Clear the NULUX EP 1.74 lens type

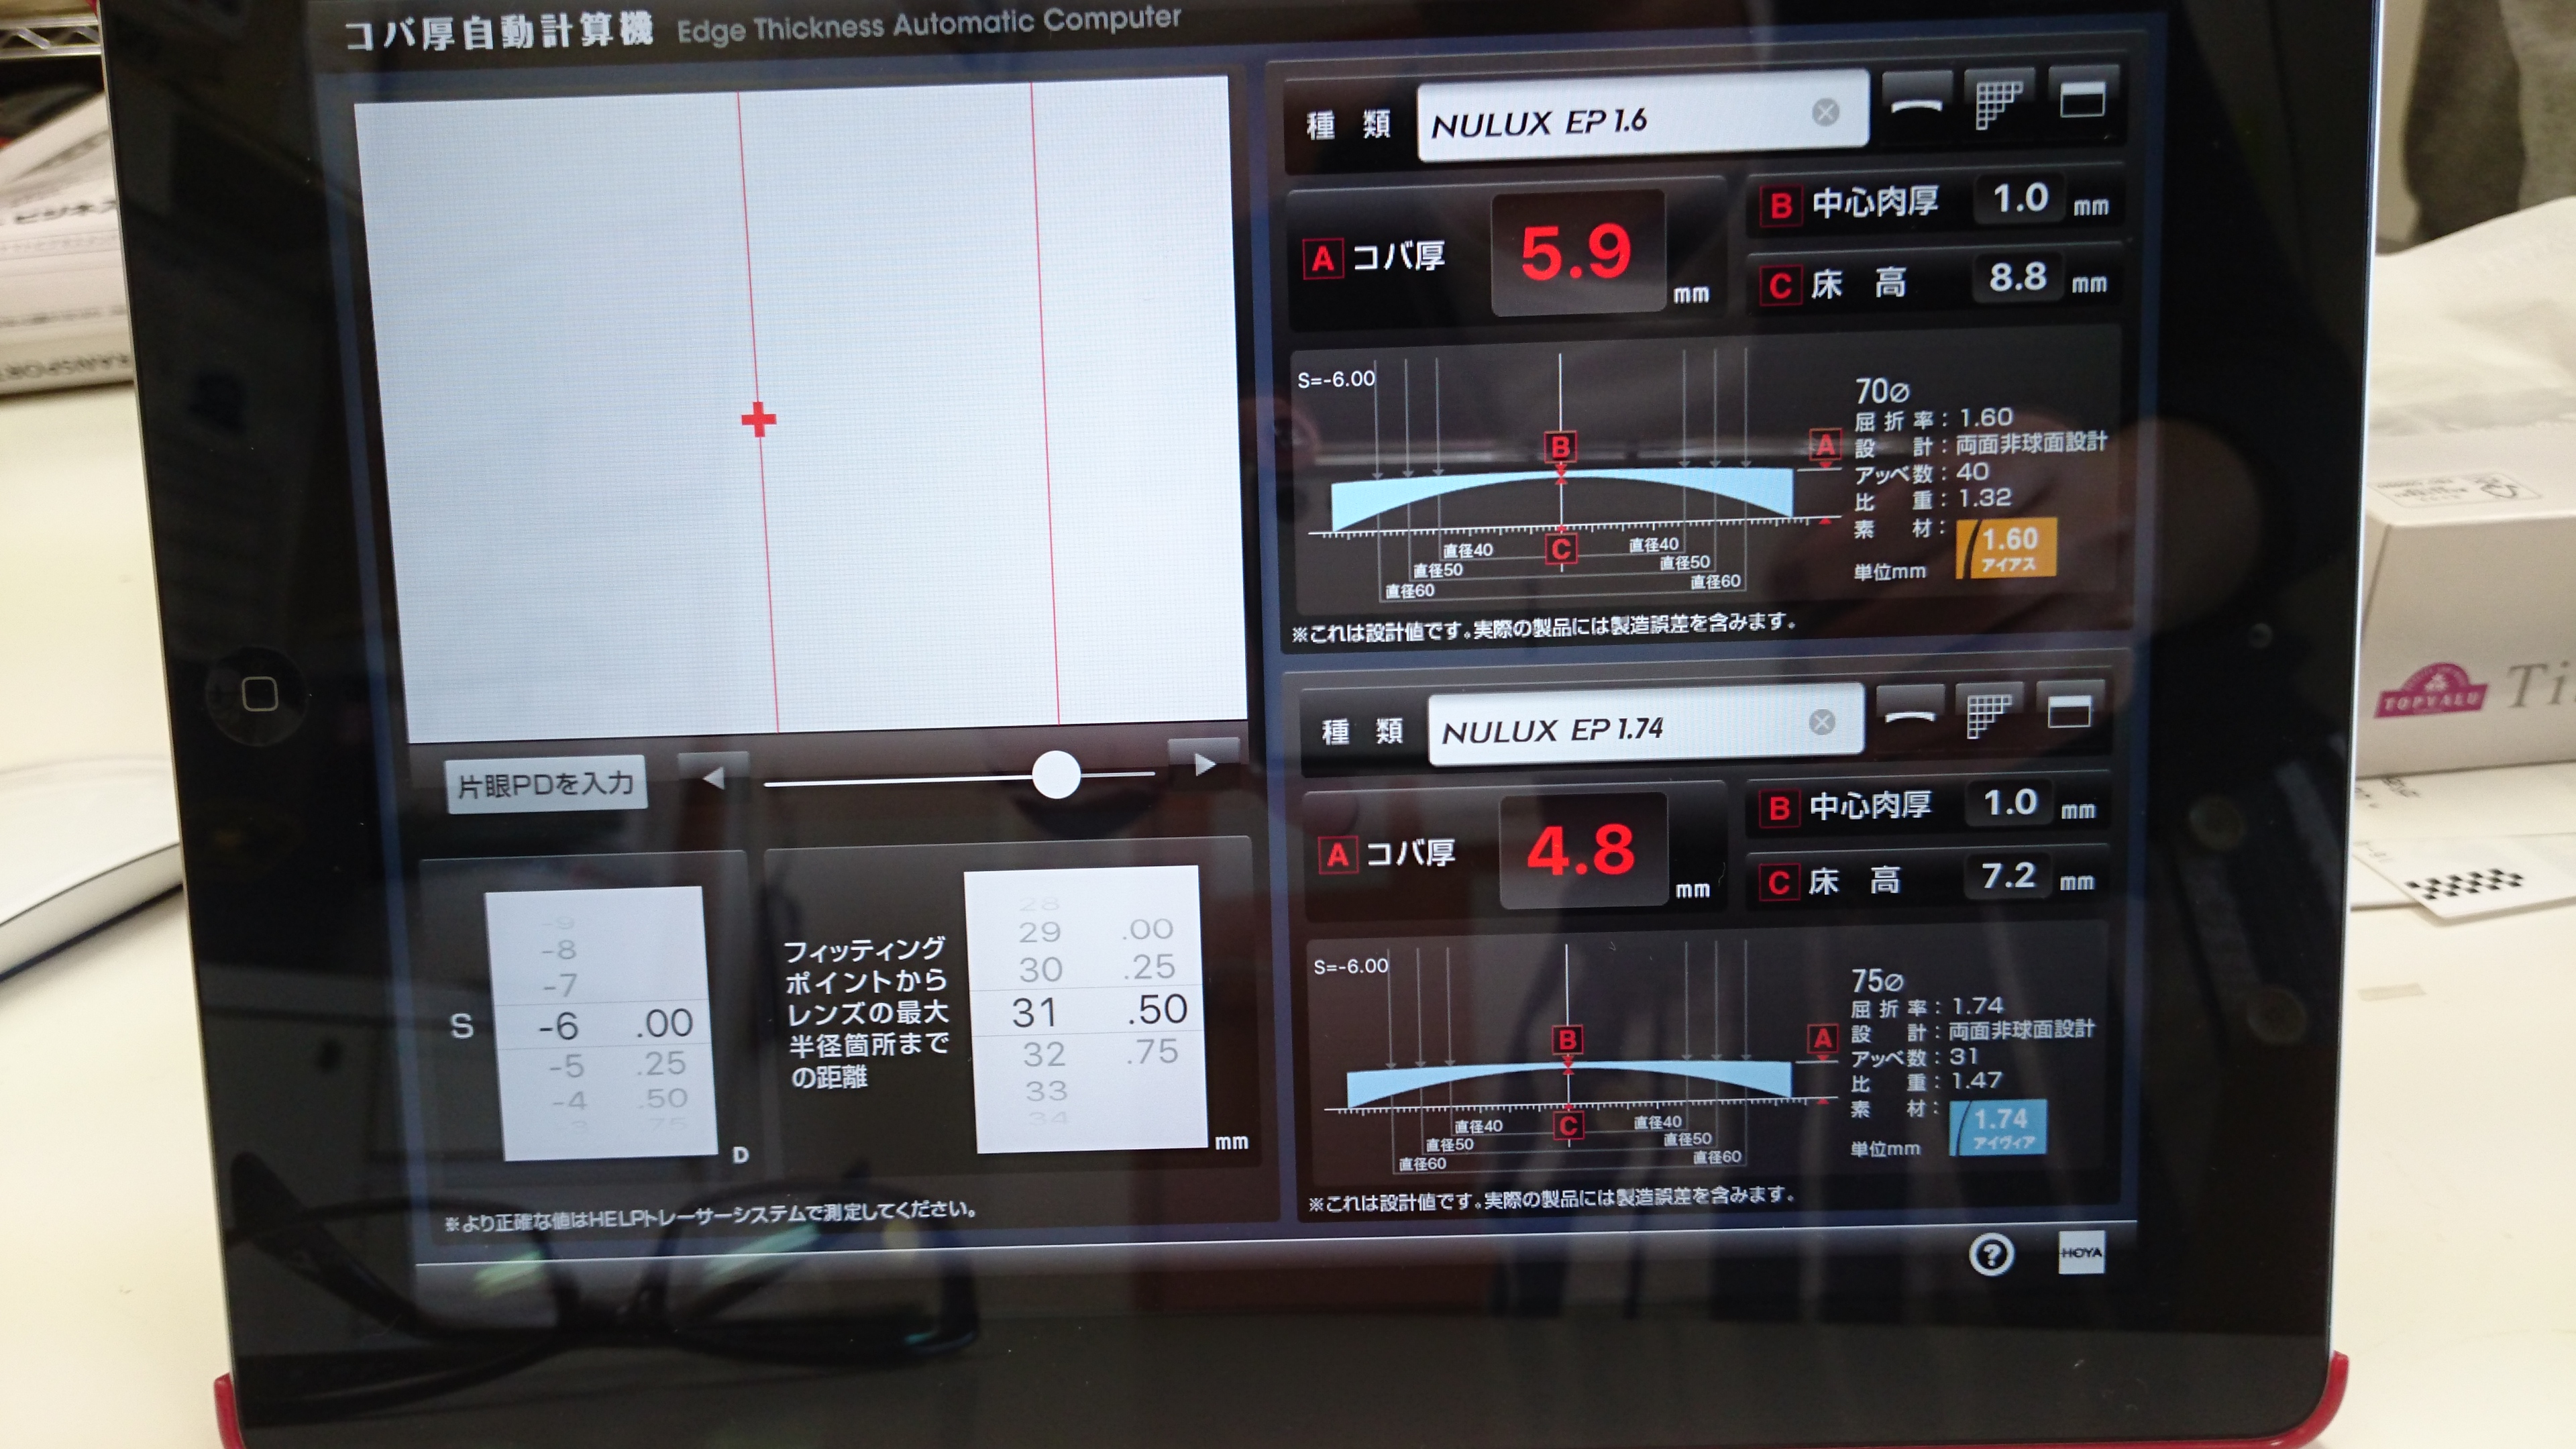pyautogui.click(x=1822, y=721)
